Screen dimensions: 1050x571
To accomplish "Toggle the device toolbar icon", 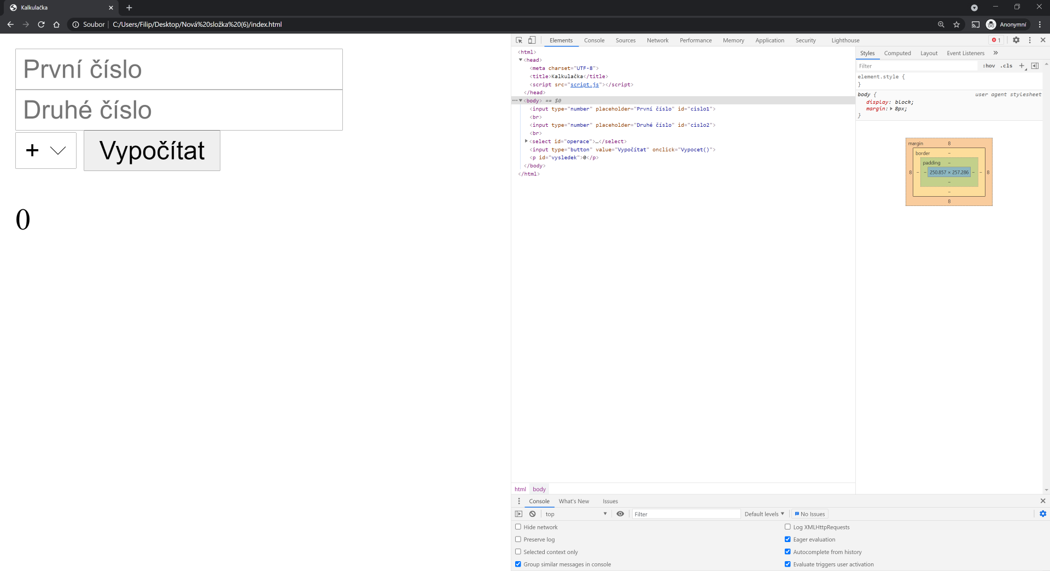I will click(x=532, y=40).
